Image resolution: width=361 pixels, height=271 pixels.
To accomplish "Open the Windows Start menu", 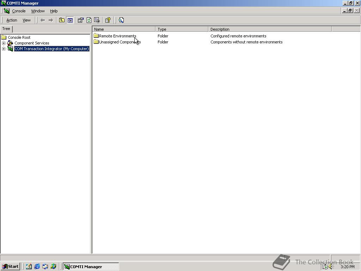I will tap(10, 267).
